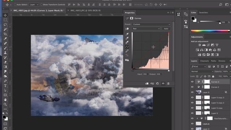This screenshot has height=130, width=231.
Task: Delete the Curves adjustment layer via trash icon
Action: click(x=168, y=83)
